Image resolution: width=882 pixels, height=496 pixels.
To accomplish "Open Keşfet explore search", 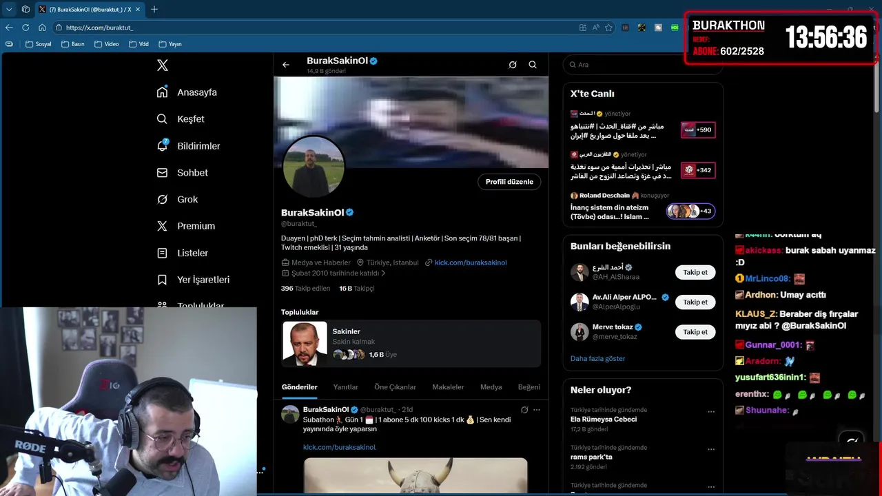I will click(x=181, y=119).
